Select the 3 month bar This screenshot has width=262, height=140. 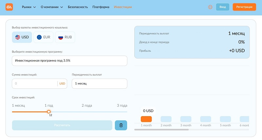pyautogui.click(x=186, y=119)
